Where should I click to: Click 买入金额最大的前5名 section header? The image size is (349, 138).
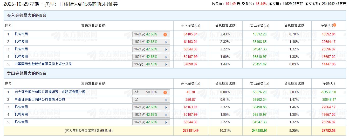27,16
